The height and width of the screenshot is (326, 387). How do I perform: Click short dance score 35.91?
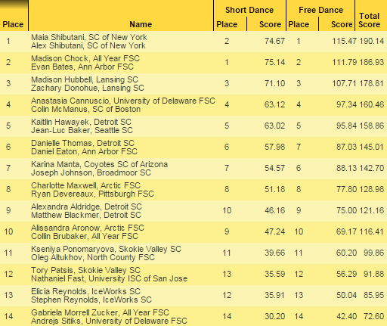pyautogui.click(x=274, y=295)
